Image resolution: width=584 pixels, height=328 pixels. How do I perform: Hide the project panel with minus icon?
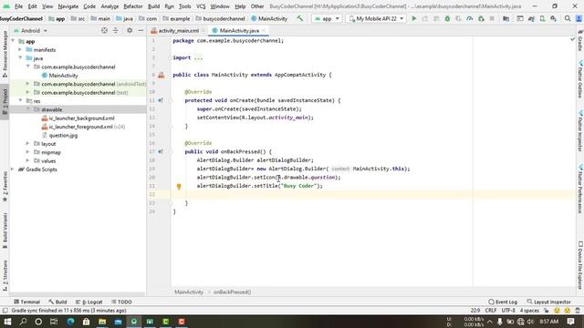click(141, 30)
